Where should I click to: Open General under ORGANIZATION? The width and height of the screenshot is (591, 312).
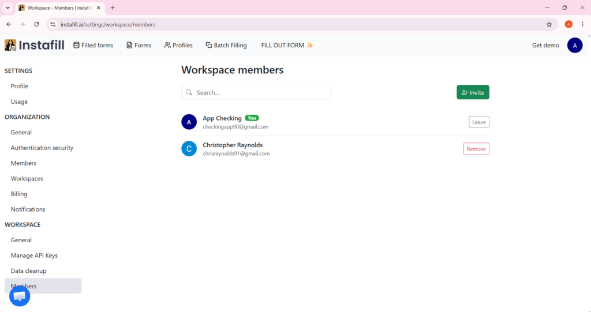[x=21, y=132]
